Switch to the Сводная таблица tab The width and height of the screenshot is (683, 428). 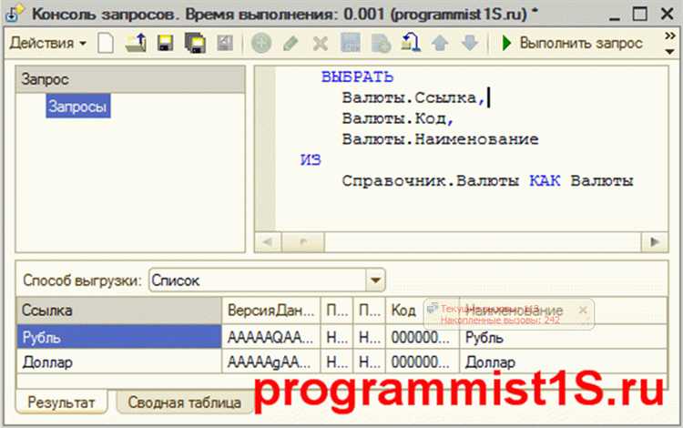click(x=184, y=403)
